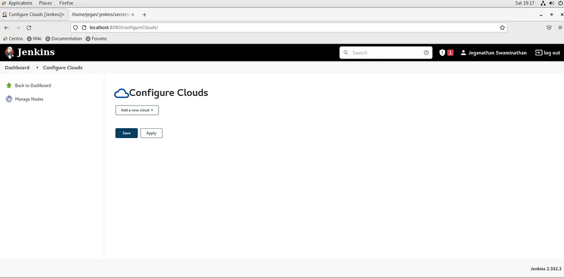This screenshot has width=564, height=278.
Task: Expand the Dashboard breadcrumb arrow
Action: click(37, 68)
